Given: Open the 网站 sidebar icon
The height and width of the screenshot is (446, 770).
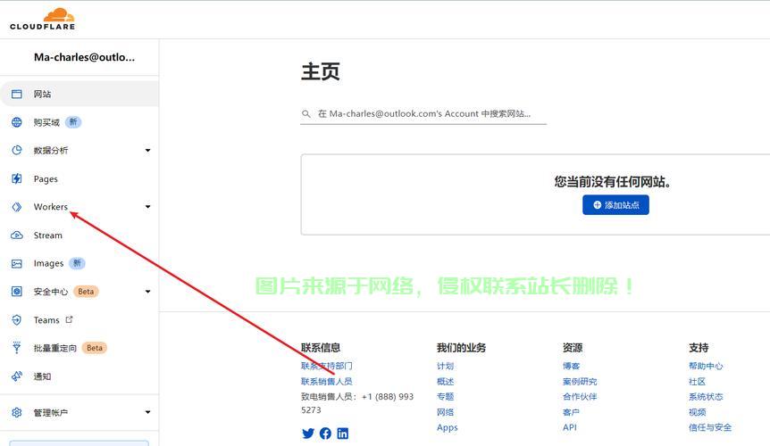Looking at the screenshot, I should click(17, 94).
